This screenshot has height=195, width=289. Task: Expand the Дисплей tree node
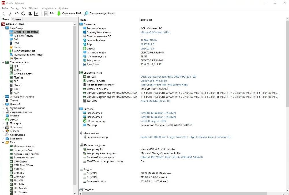[x=3, y=104]
